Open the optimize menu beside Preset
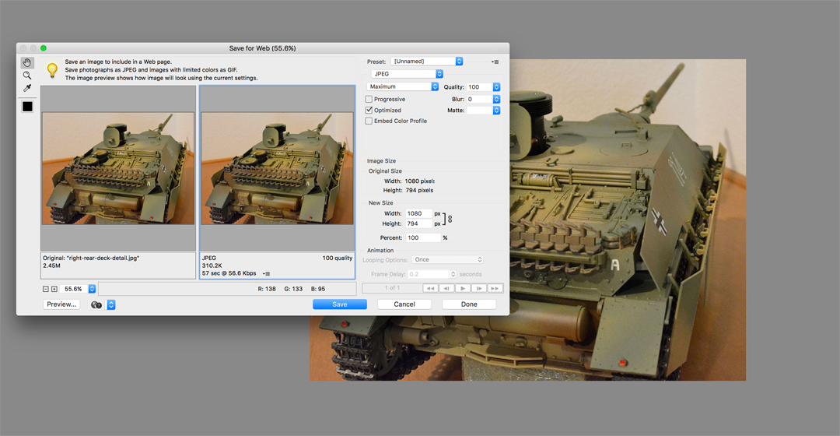This screenshot has width=840, height=436. (x=495, y=61)
